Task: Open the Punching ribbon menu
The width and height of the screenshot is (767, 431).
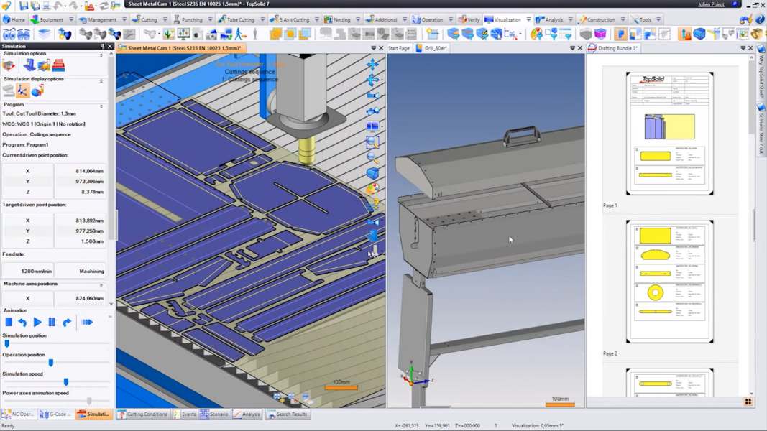Action: click(x=191, y=19)
